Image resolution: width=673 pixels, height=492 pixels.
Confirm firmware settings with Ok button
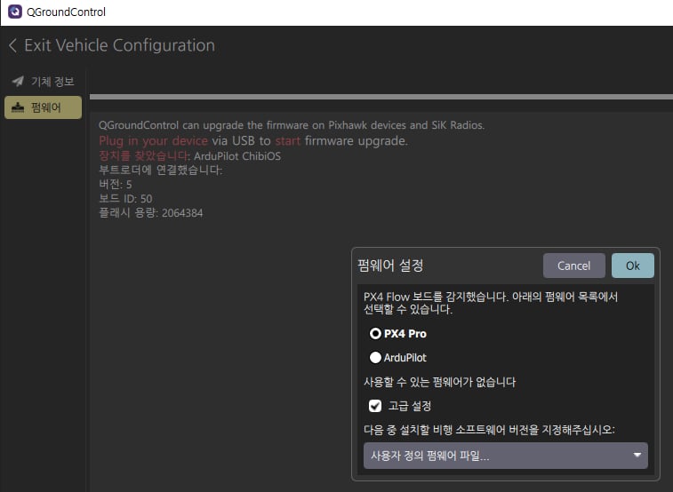tap(632, 266)
